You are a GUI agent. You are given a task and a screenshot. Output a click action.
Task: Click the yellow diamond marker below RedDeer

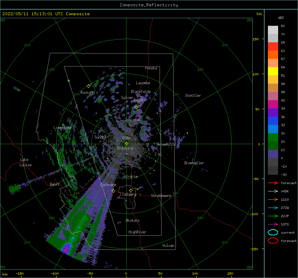[x=136, y=107]
